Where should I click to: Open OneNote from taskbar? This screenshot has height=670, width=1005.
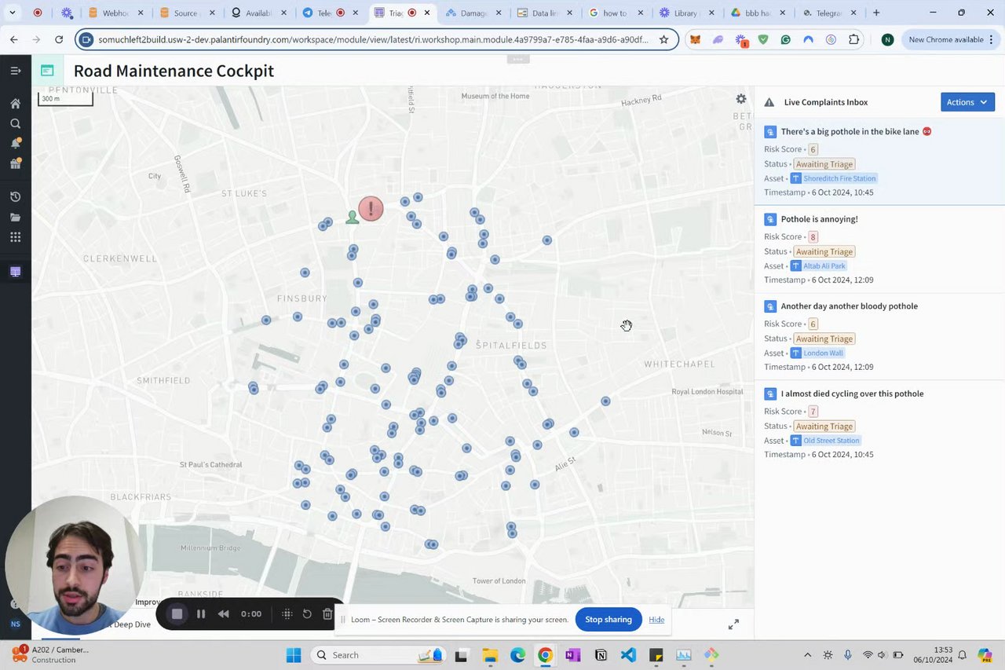[x=572, y=655]
